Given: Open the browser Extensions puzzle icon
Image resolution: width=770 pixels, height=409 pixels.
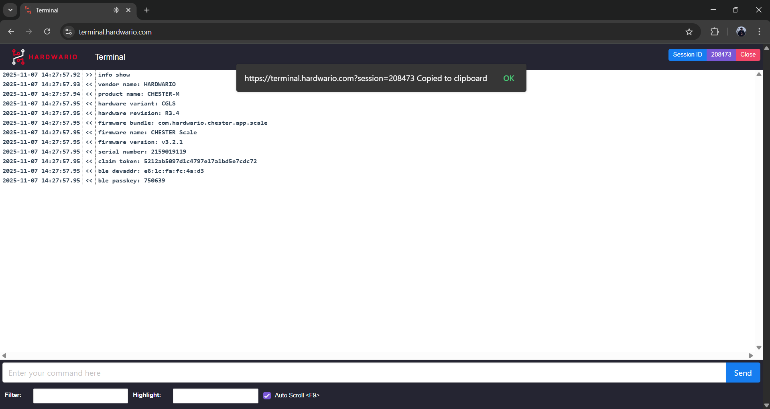Looking at the screenshot, I should [715, 32].
